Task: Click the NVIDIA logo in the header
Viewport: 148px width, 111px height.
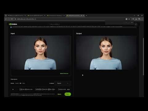Action: [13, 24]
